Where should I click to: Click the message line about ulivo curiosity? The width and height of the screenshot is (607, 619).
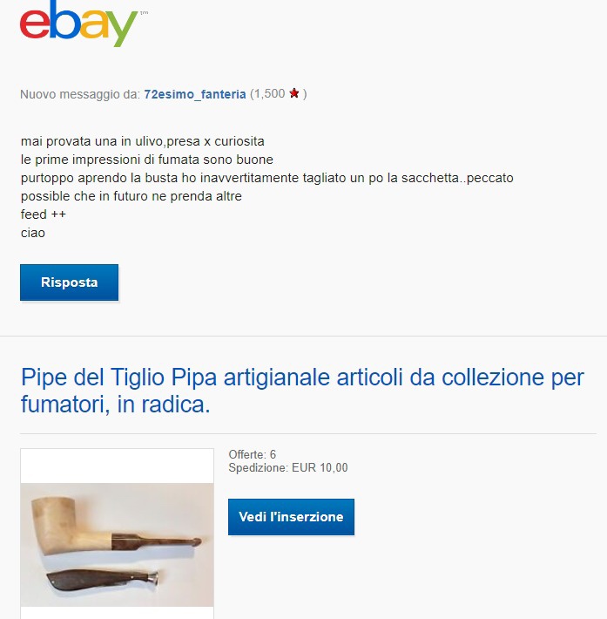tap(142, 141)
